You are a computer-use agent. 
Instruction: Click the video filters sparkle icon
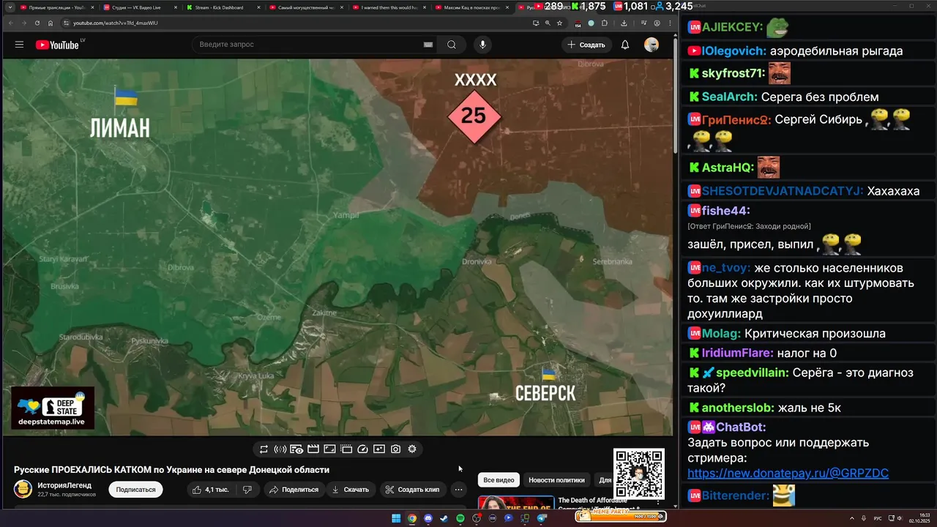click(379, 449)
